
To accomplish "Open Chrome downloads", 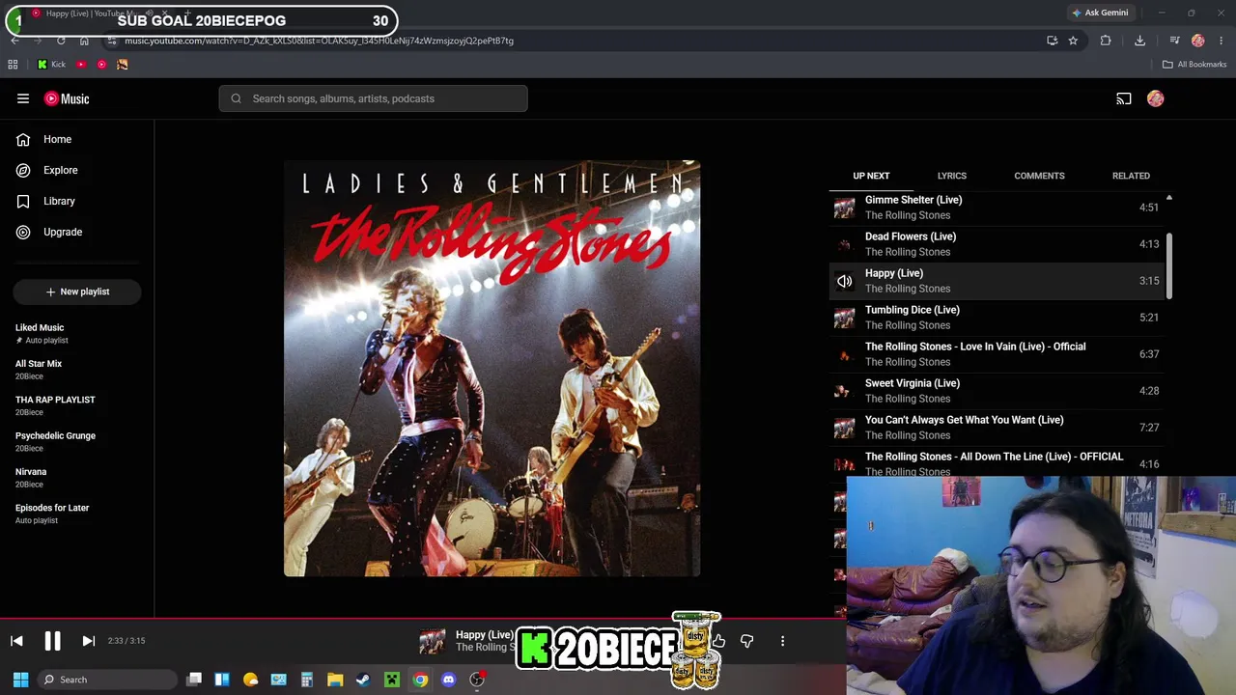I will pos(1139,41).
